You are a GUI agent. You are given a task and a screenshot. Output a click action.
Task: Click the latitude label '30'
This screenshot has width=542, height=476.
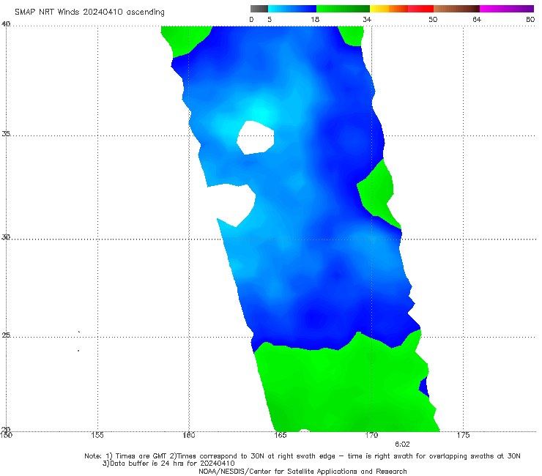6,237
